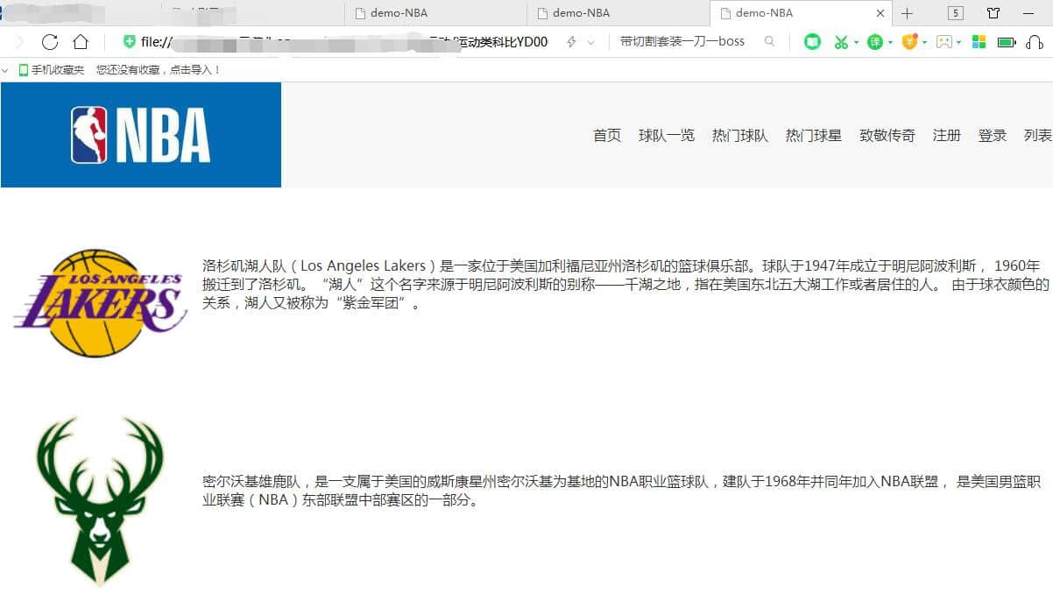Open the shirt-shaped skin icon
Viewport: 1053px width, 594px height.
click(x=993, y=13)
